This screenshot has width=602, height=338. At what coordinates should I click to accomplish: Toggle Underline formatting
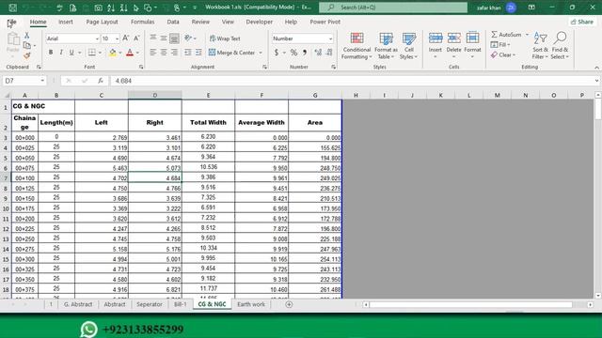point(71,53)
